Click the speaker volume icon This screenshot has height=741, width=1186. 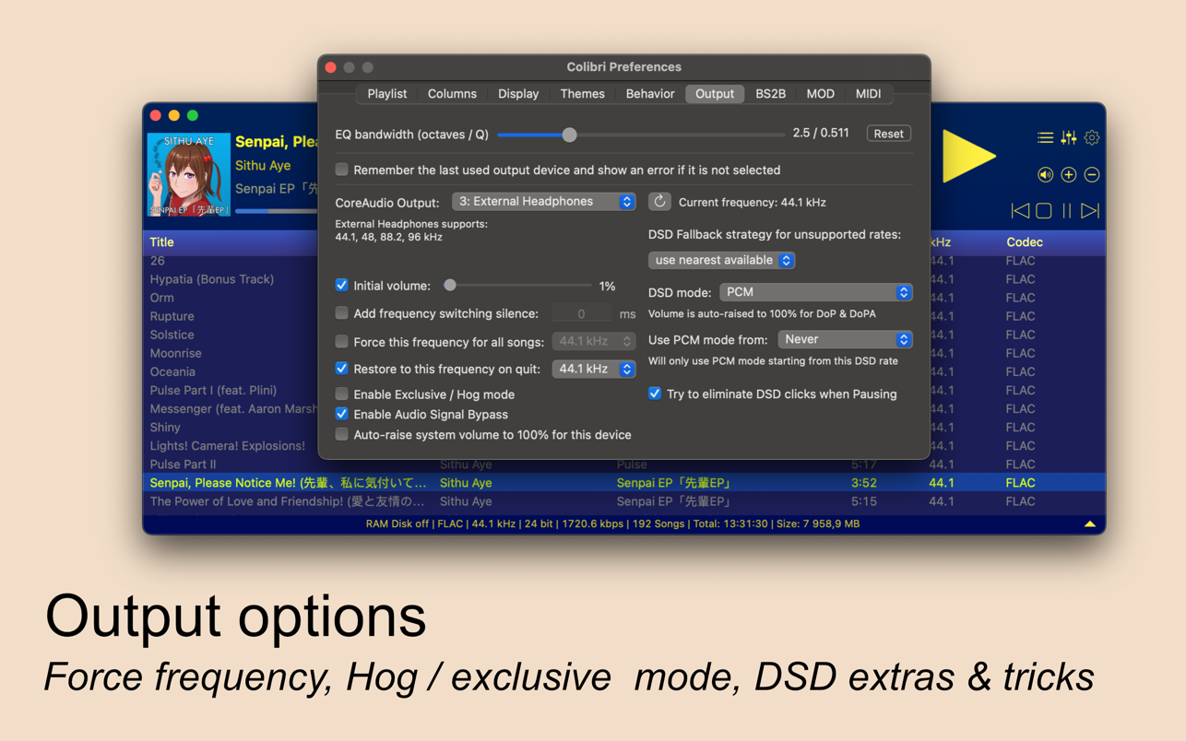(1045, 175)
